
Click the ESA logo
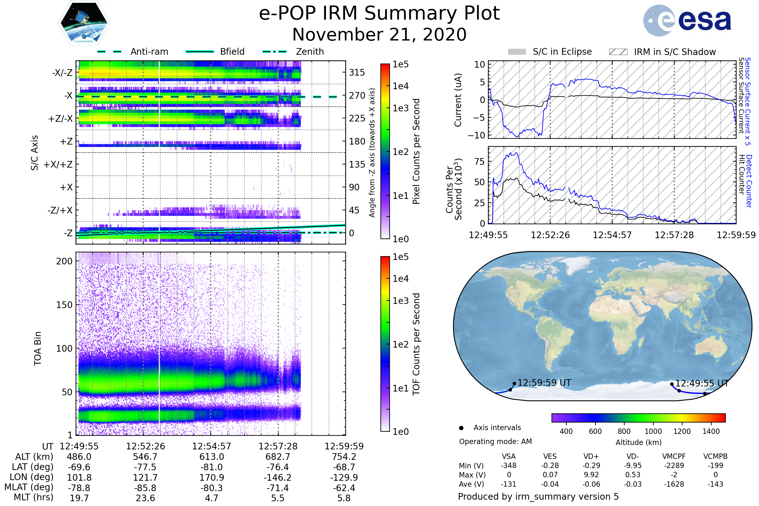(x=687, y=20)
